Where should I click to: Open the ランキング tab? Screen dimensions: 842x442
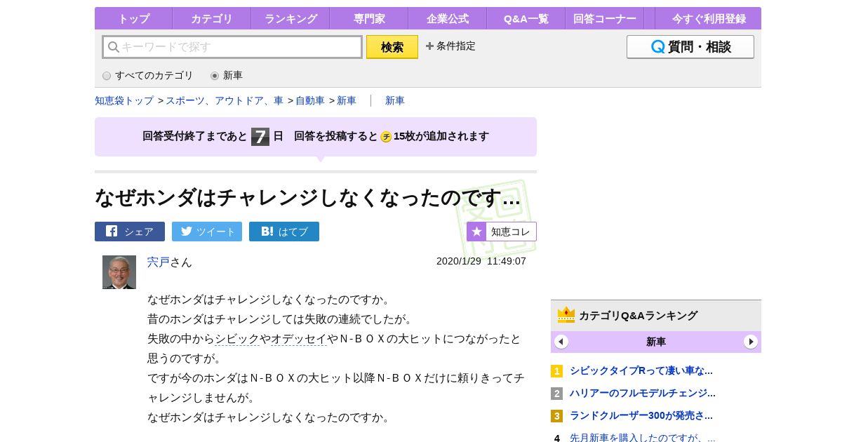(x=290, y=18)
